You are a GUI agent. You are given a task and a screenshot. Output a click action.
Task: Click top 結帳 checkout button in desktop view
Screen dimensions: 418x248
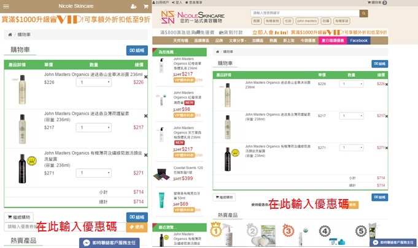point(379,64)
